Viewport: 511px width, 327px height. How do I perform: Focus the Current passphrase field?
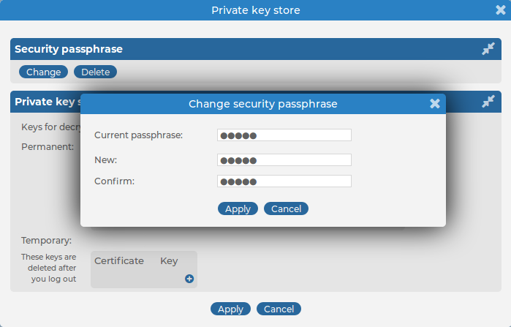(x=284, y=135)
